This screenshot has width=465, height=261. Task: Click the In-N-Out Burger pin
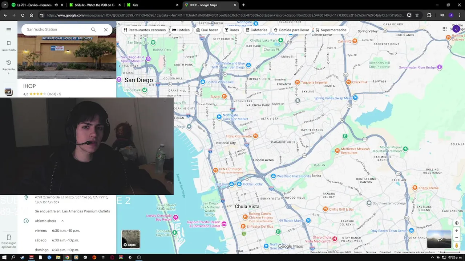(x=215, y=170)
